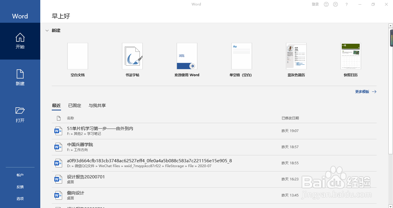Click the green level meter widget

pyautogui.click(x=392, y=38)
